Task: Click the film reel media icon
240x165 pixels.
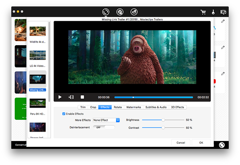Action: pos(120,12)
